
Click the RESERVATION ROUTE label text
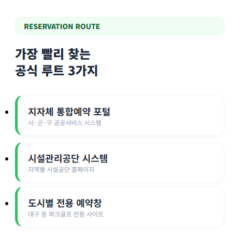click(x=62, y=26)
